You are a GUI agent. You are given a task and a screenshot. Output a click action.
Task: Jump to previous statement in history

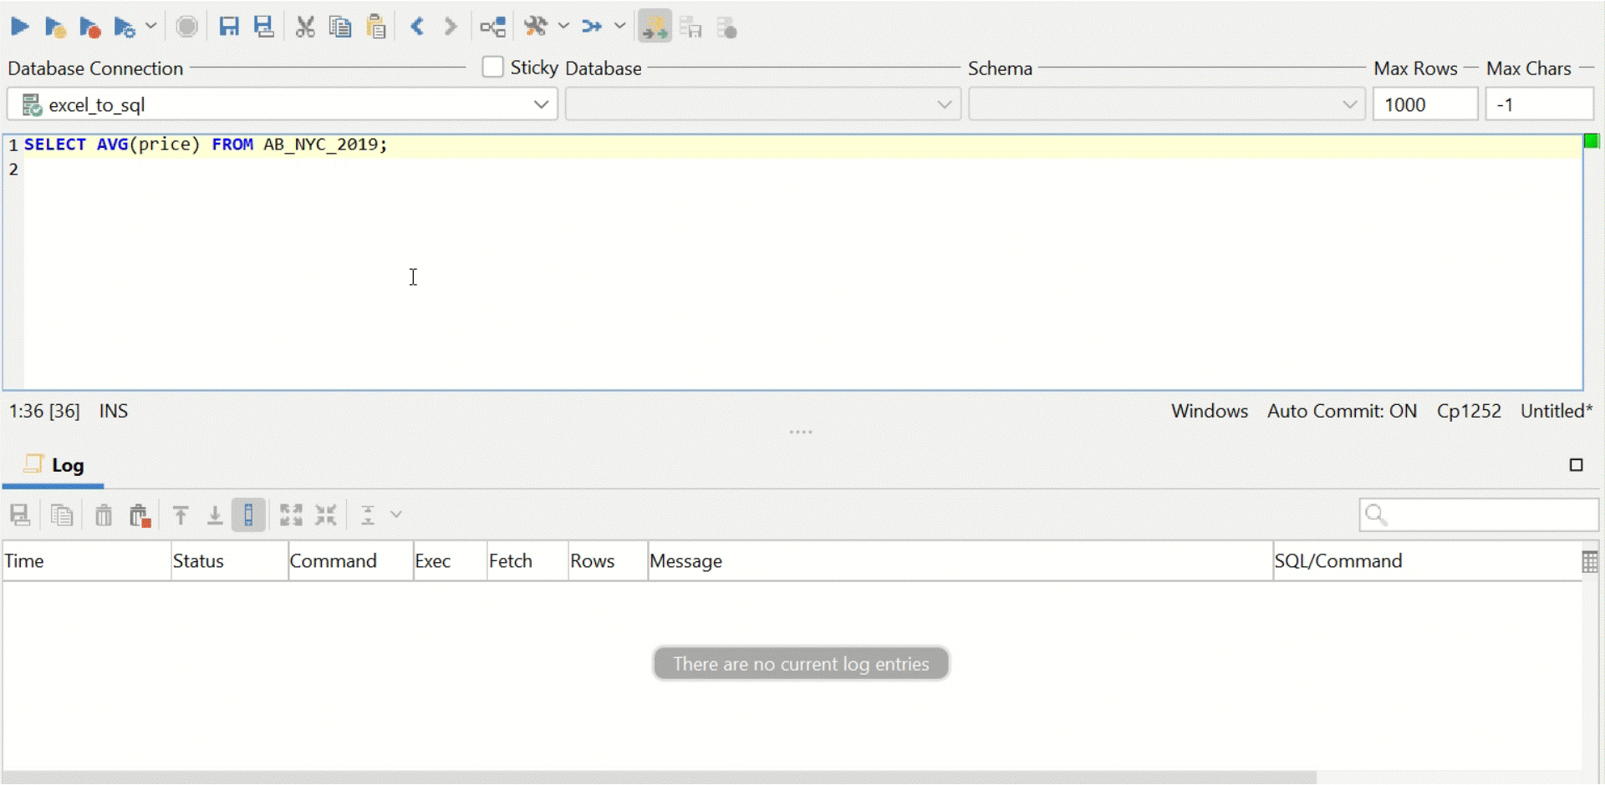(x=417, y=26)
